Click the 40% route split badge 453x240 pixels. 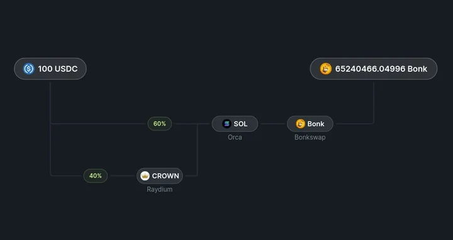click(x=96, y=176)
